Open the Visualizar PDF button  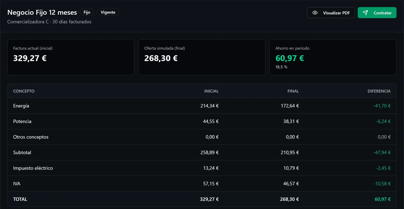pyautogui.click(x=331, y=13)
